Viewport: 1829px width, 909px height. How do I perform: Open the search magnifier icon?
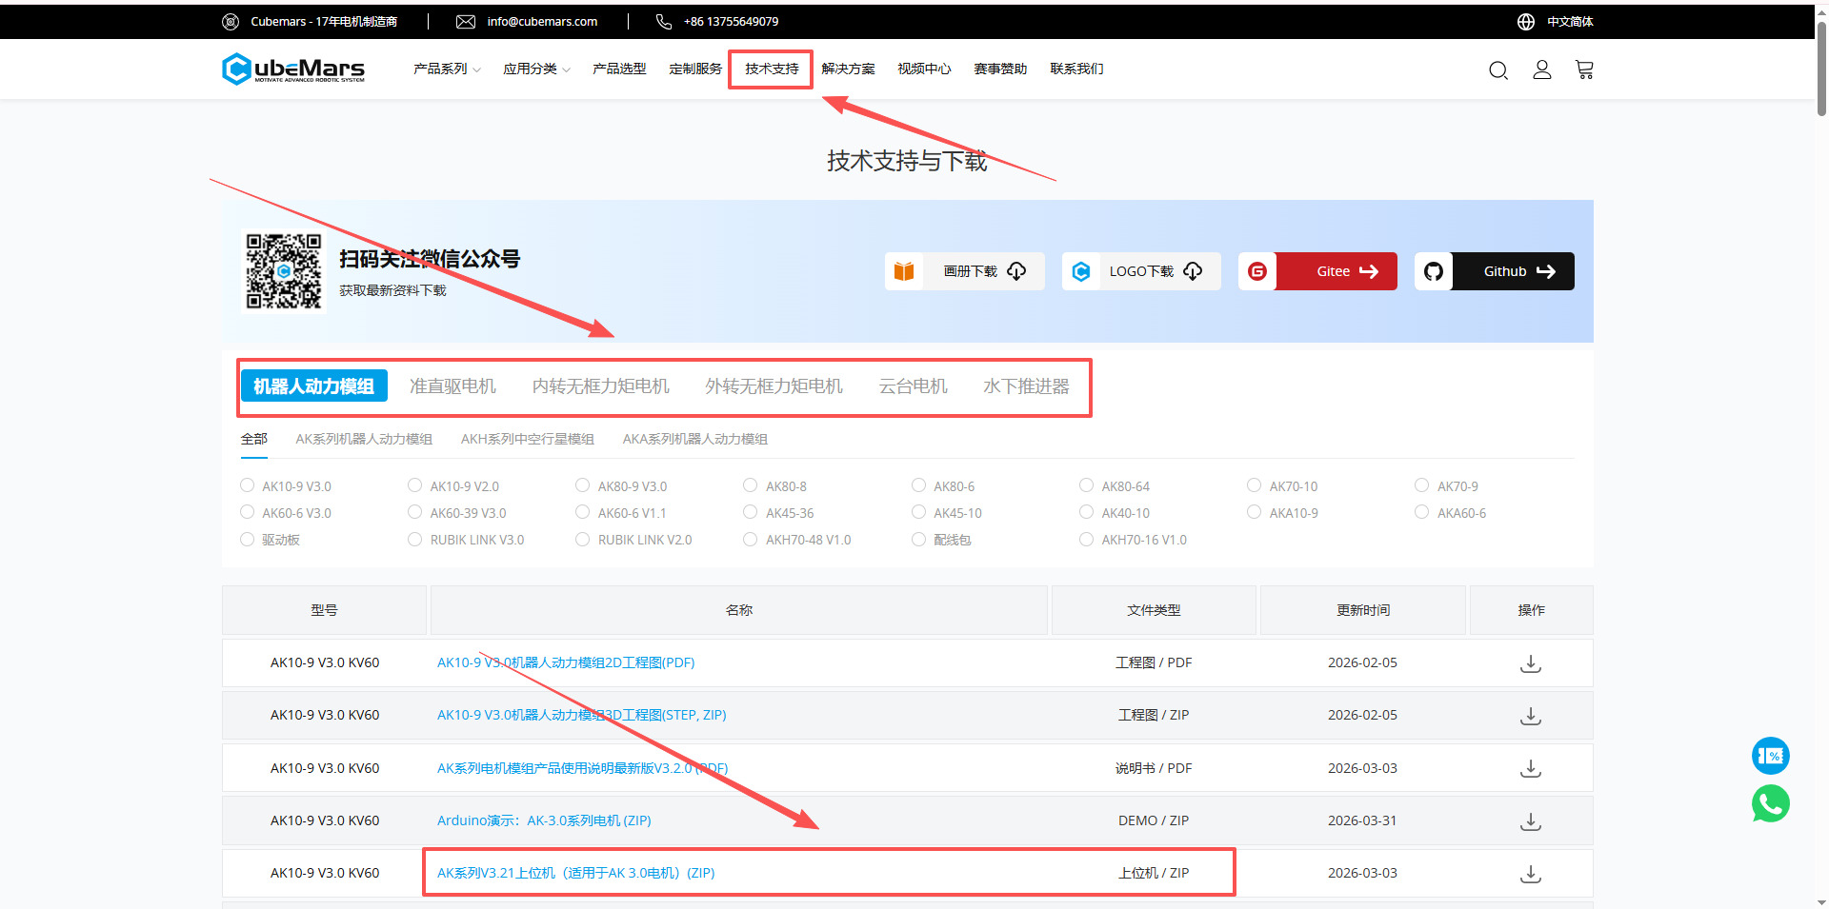coord(1497,69)
